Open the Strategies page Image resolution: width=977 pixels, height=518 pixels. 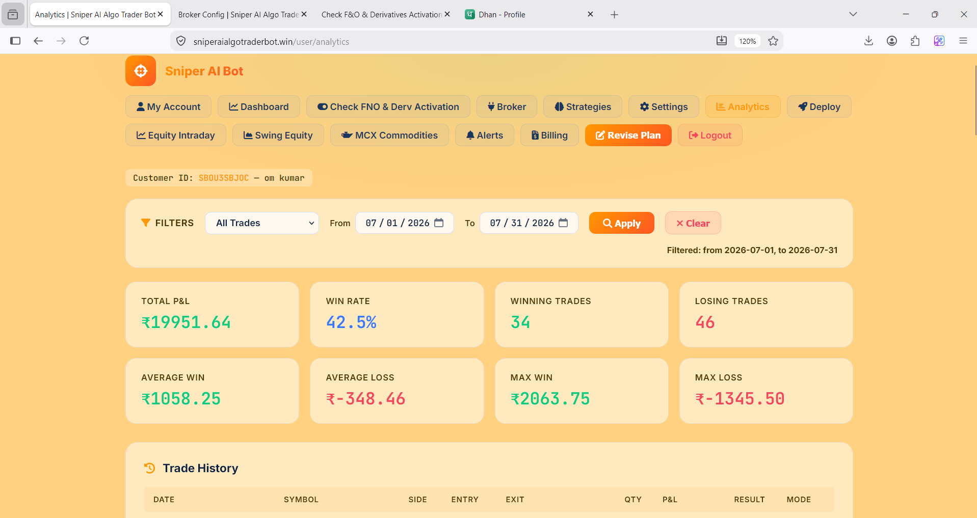click(583, 106)
